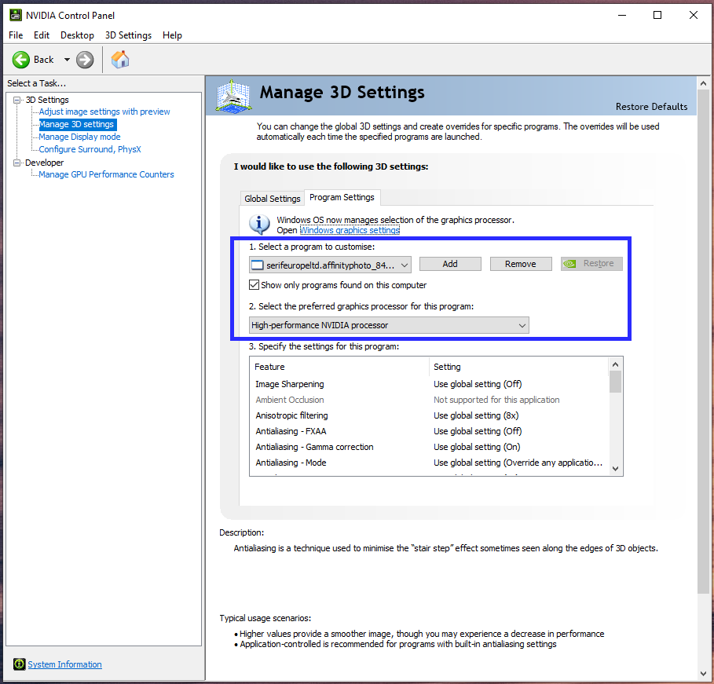Viewport: 714px width, 684px height.
Task: Select the Anisotropic filtering feature row
Action: tap(429, 415)
